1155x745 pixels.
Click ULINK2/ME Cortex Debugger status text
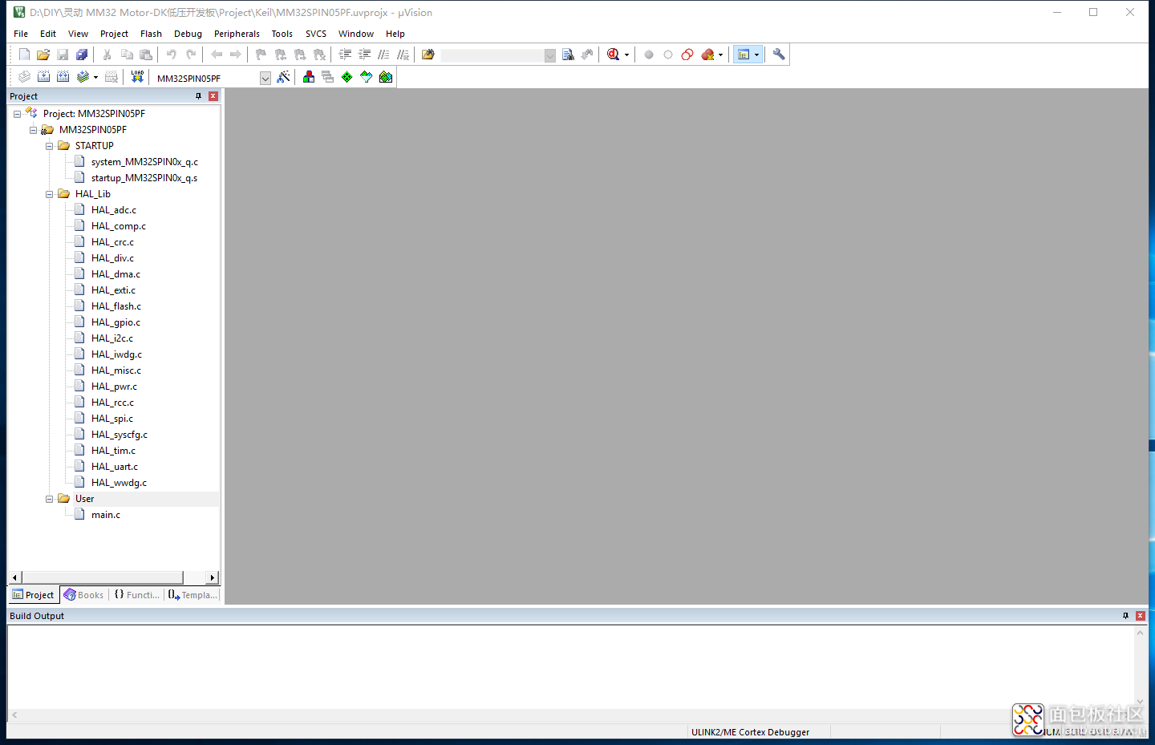(751, 732)
